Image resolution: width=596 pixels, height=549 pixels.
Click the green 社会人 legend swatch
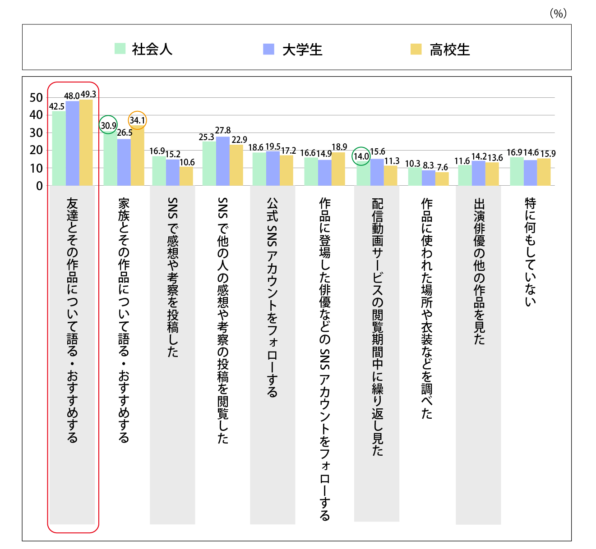click(120, 49)
